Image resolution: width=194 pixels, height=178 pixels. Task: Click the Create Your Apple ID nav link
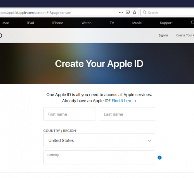click(x=185, y=35)
